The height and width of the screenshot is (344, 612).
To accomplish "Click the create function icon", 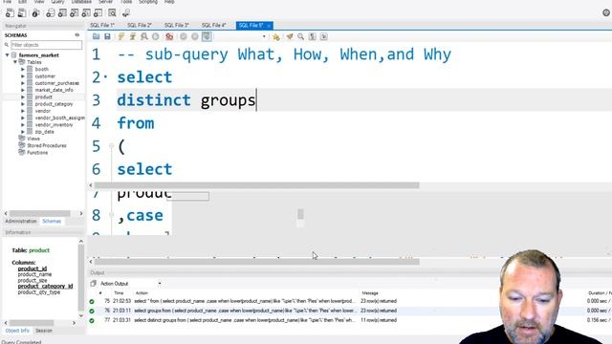I will [98, 12].
